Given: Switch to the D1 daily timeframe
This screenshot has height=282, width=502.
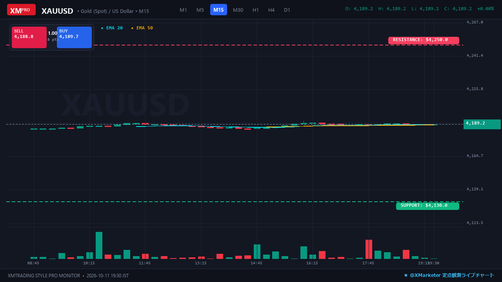Looking at the screenshot, I should pos(287,10).
